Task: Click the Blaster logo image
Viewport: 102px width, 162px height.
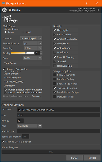Action: pos(10,19)
